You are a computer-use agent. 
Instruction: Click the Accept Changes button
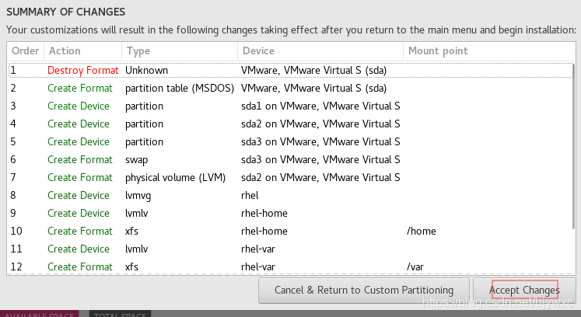(x=524, y=290)
